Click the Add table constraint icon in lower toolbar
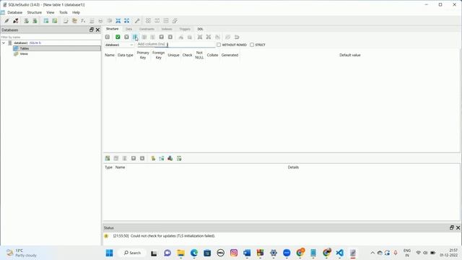 (108, 158)
